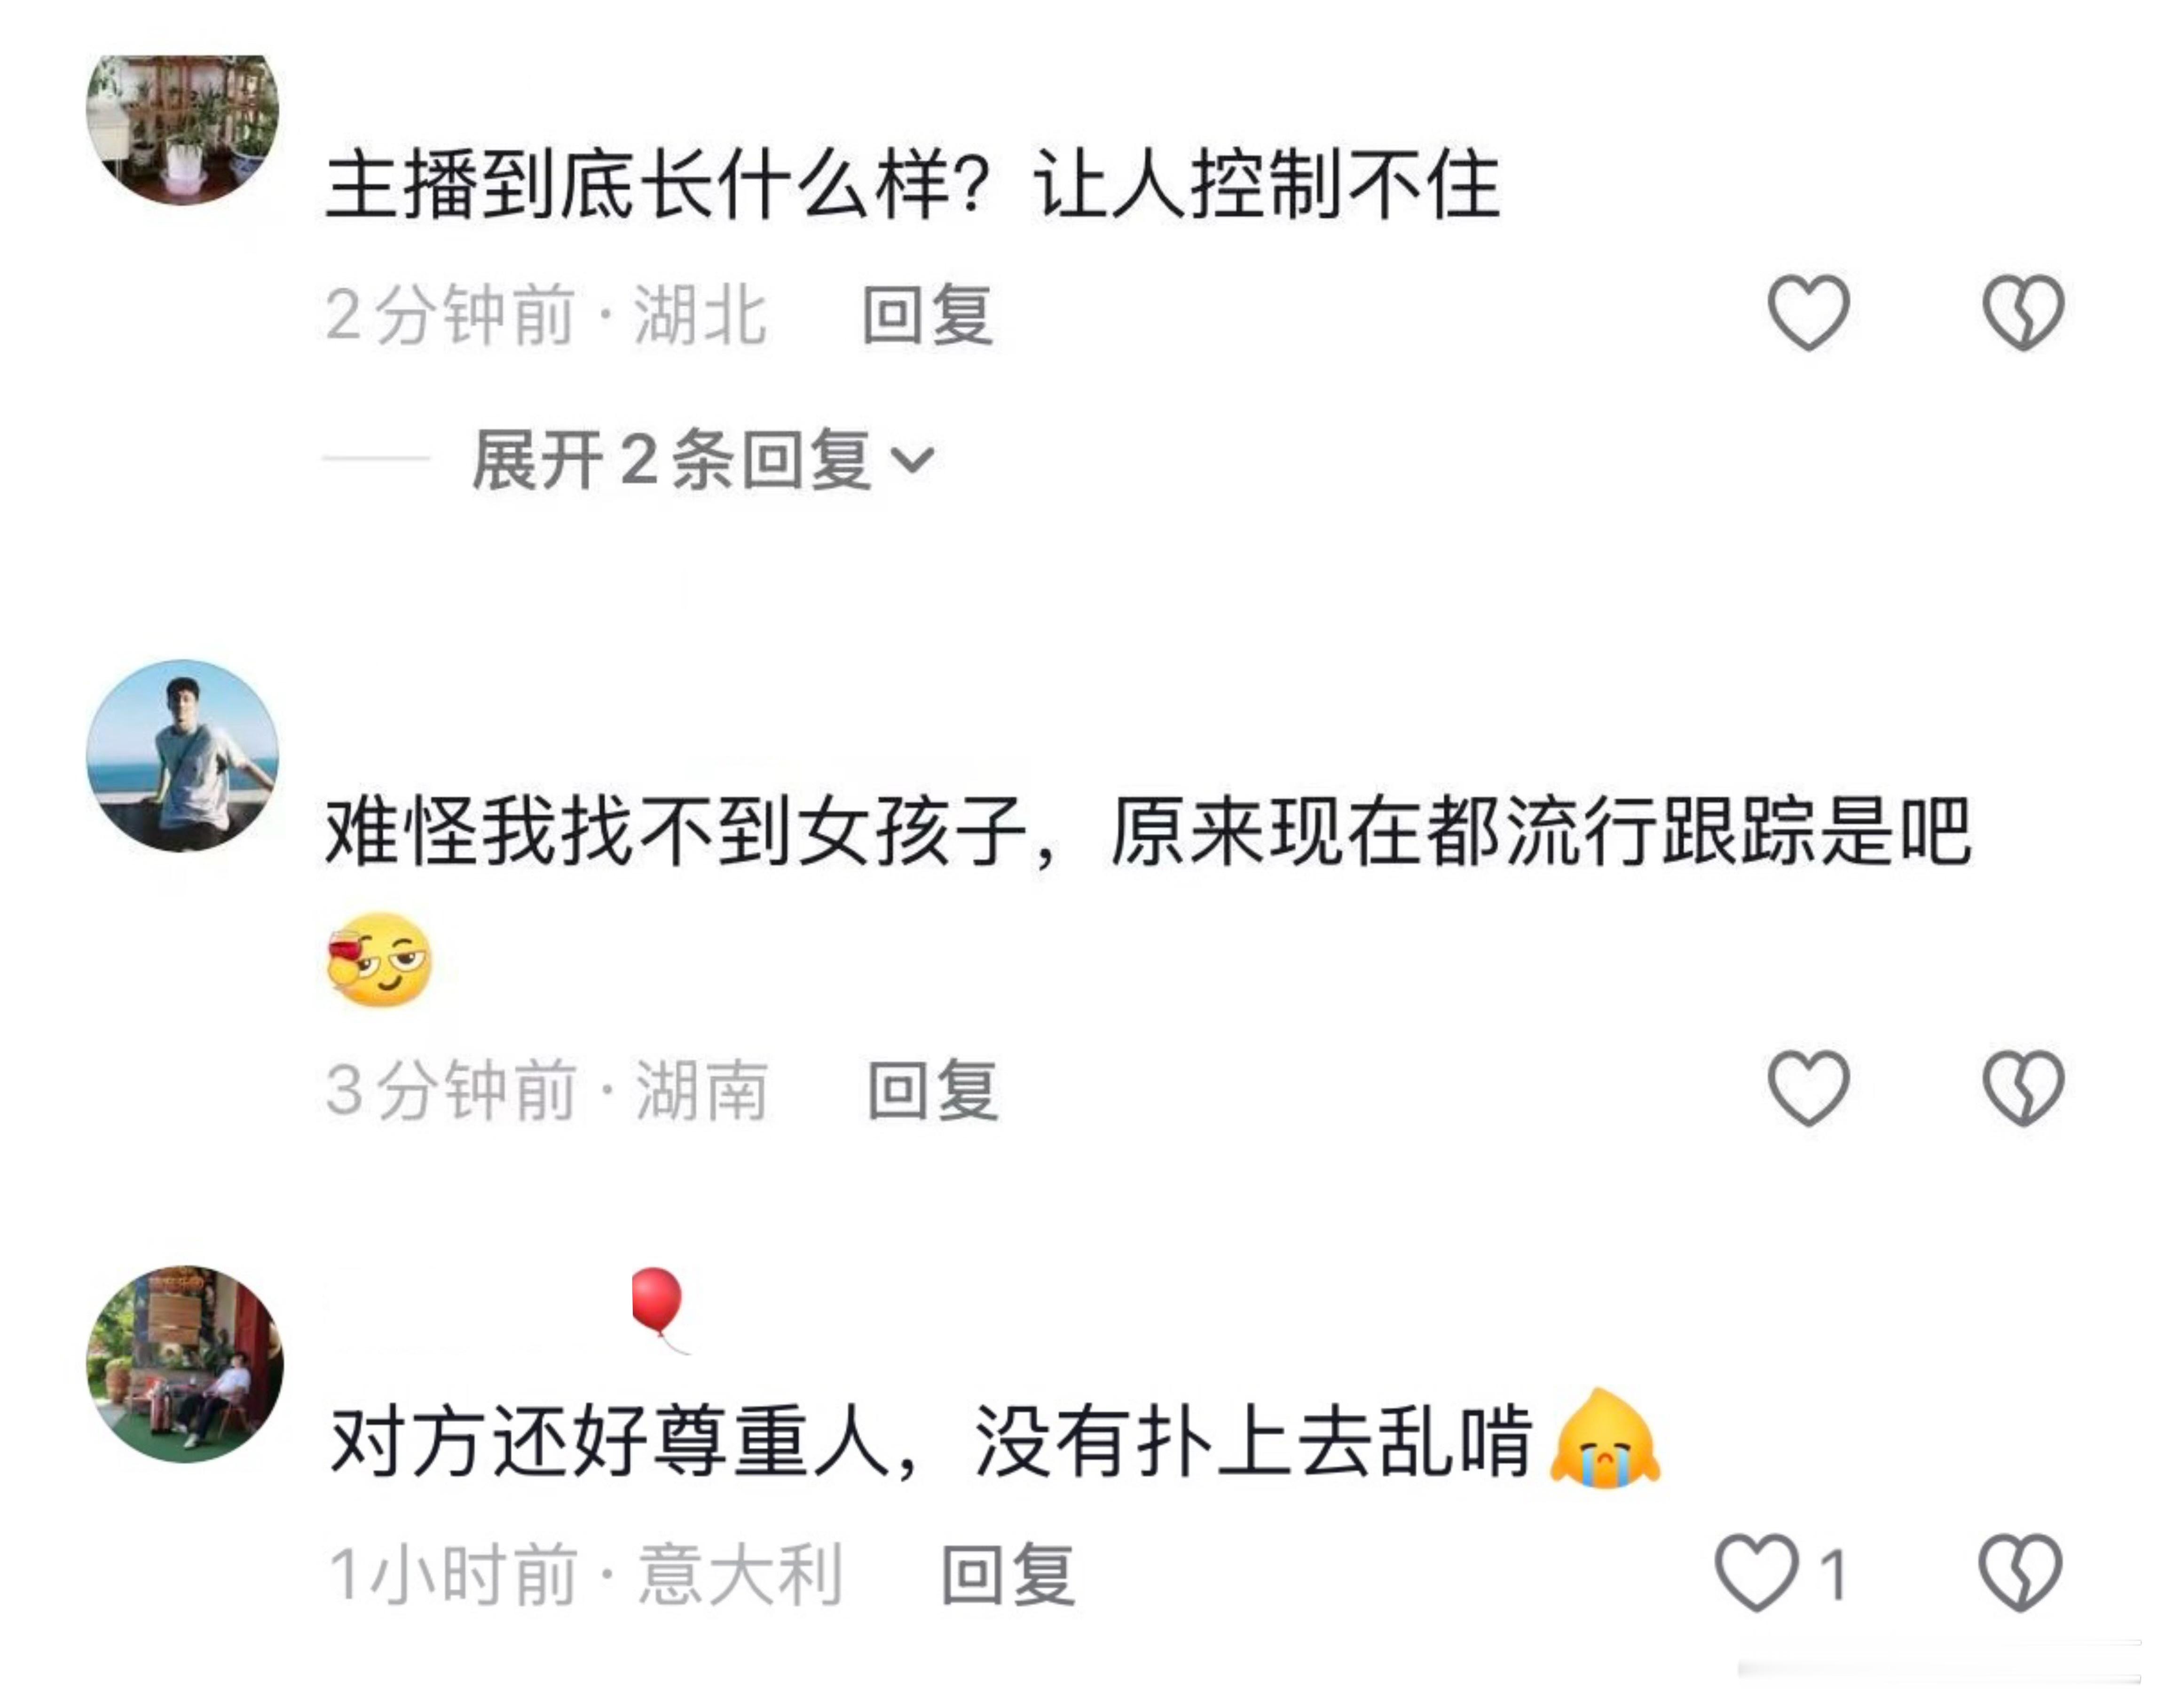The width and height of the screenshot is (2158, 1708).
Task: Dislike the Hubei comment with broken heart
Action: (2023, 312)
